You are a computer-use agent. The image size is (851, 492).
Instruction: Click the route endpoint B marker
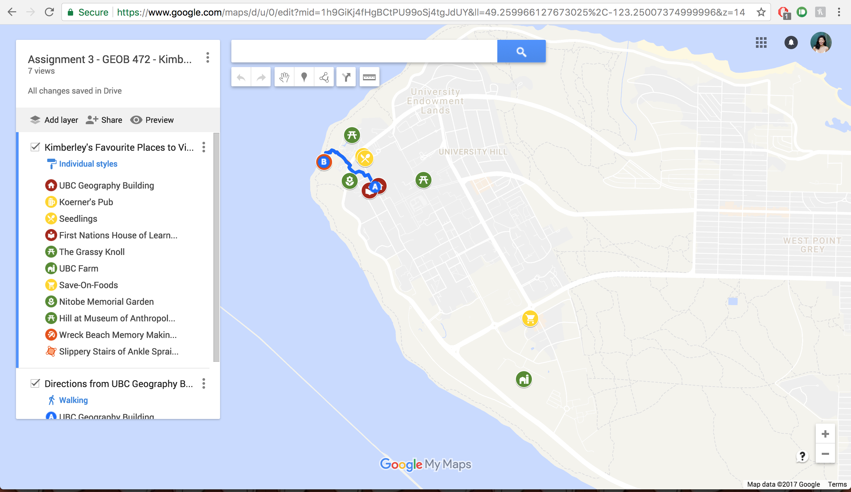click(x=324, y=162)
